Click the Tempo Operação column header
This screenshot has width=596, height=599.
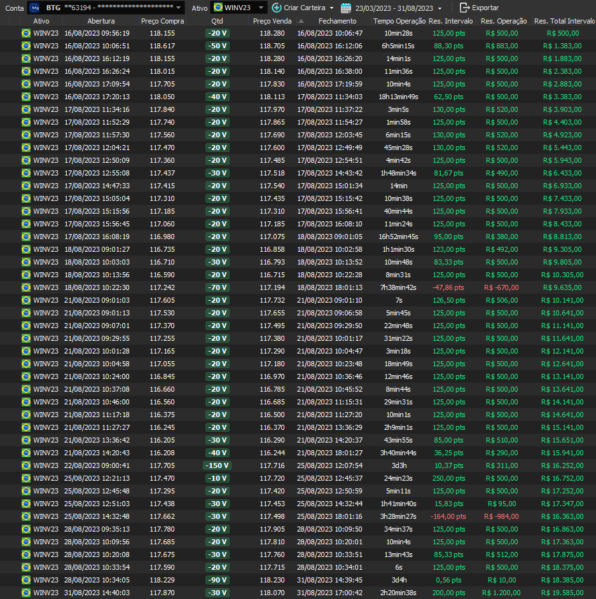(x=399, y=21)
